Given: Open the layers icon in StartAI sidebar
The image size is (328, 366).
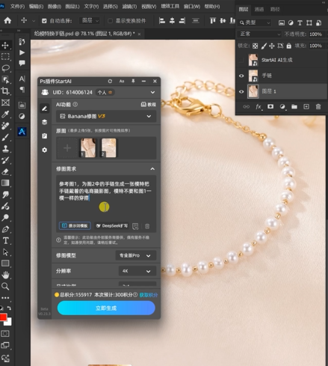Looking at the screenshot, I should pos(45,122).
